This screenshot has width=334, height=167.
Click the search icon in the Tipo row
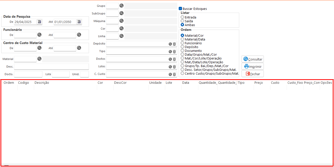pos(170,52)
